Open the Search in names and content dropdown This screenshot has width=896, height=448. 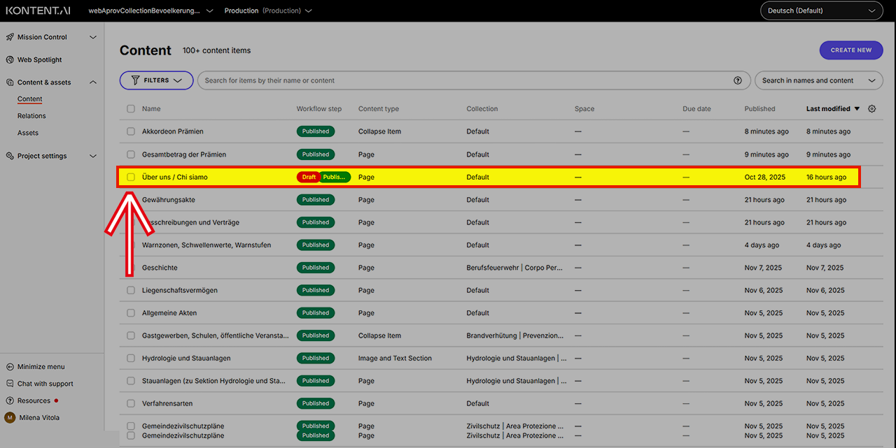point(818,80)
